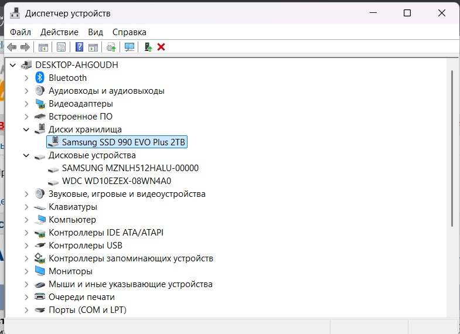Select the Очереди печати label
Image resolution: width=460 pixels, height=334 pixels.
click(x=81, y=297)
